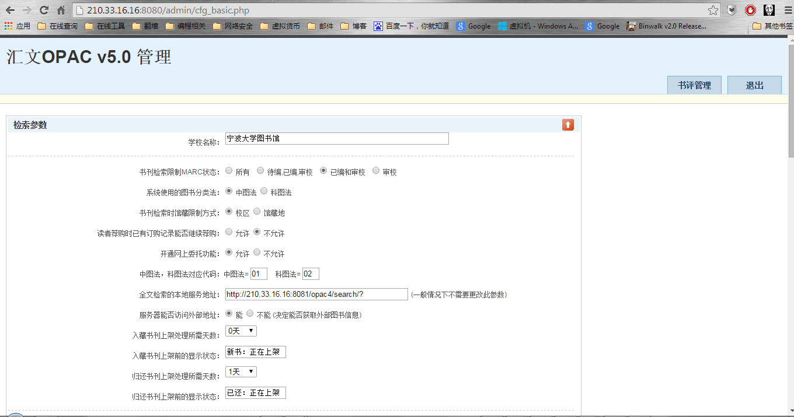Screen dimensions: 794x417
Task: Choose 科图法 classification radio button
Action: coord(264,191)
